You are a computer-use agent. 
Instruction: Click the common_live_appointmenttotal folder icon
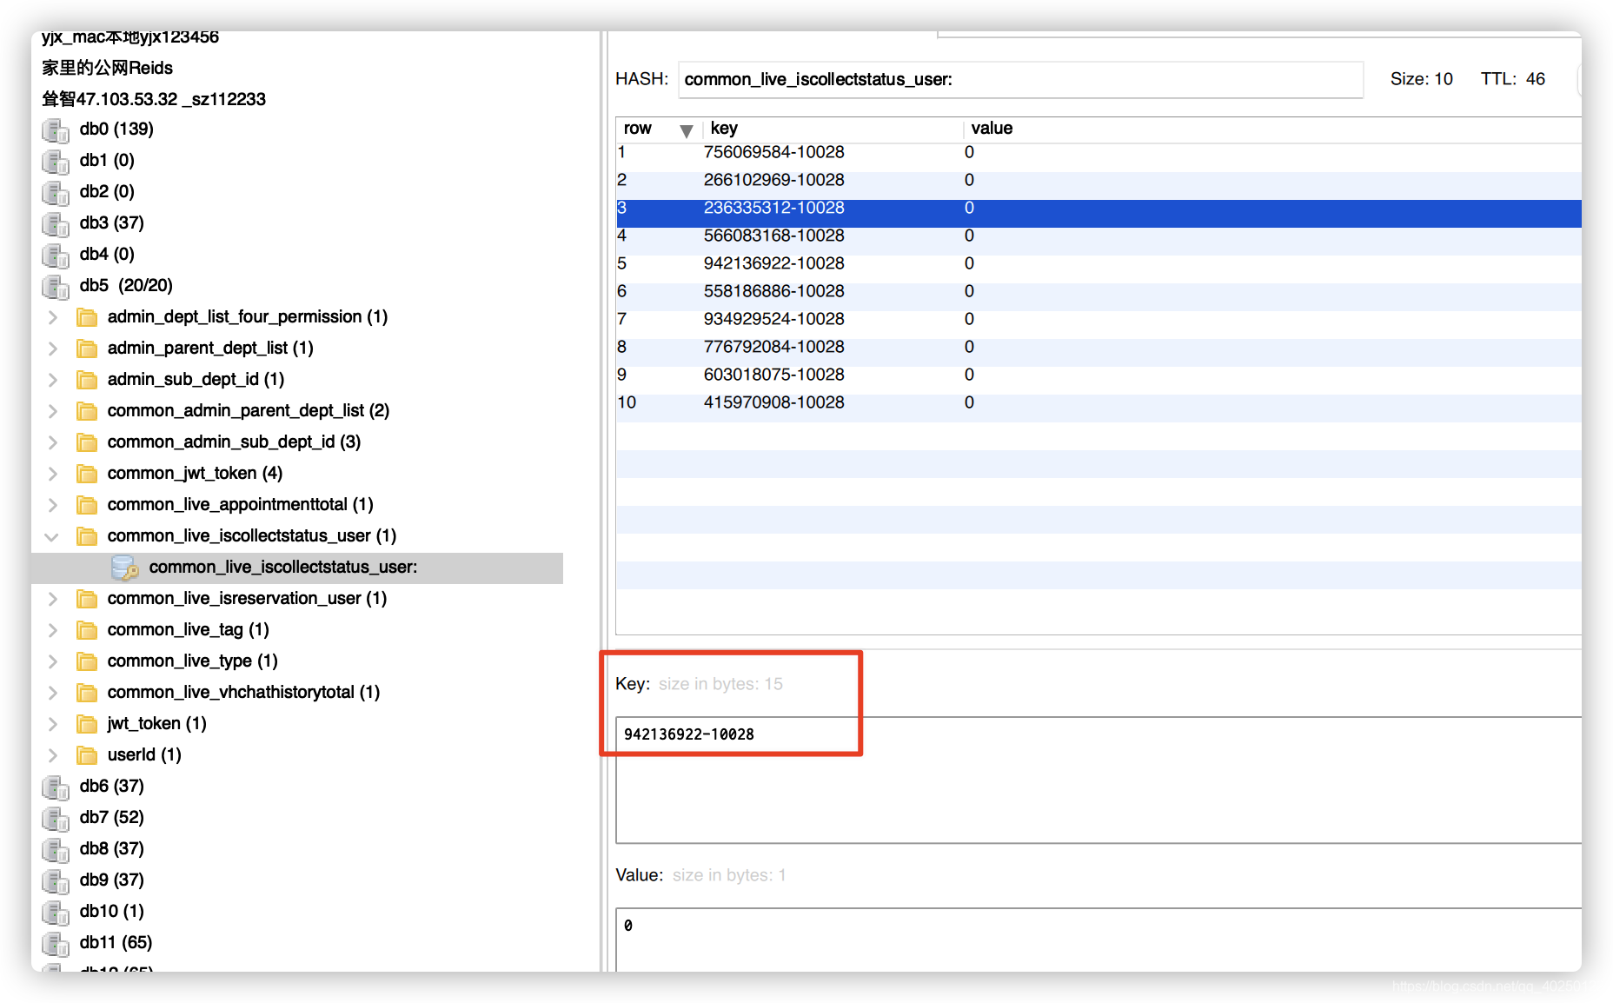pos(87,505)
